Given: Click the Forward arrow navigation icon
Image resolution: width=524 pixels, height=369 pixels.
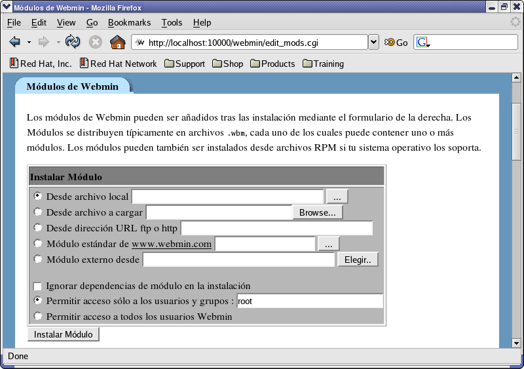Looking at the screenshot, I should (43, 42).
